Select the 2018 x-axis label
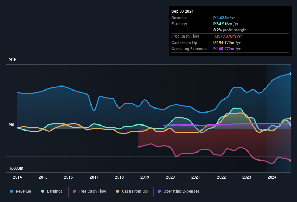 coord(119,177)
